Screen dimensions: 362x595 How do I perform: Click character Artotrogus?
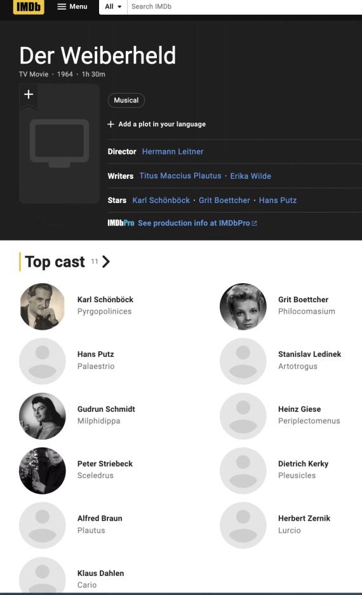(298, 366)
